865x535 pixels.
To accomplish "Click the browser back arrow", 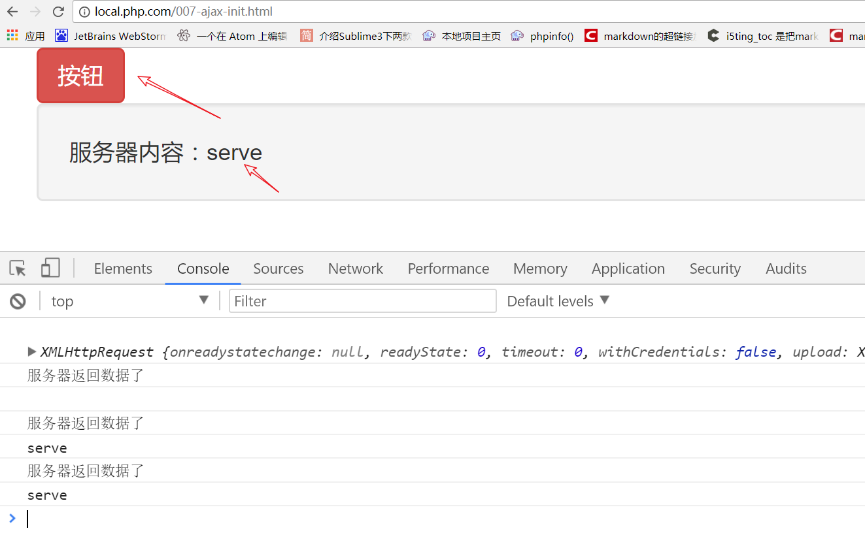I will 12,12.
